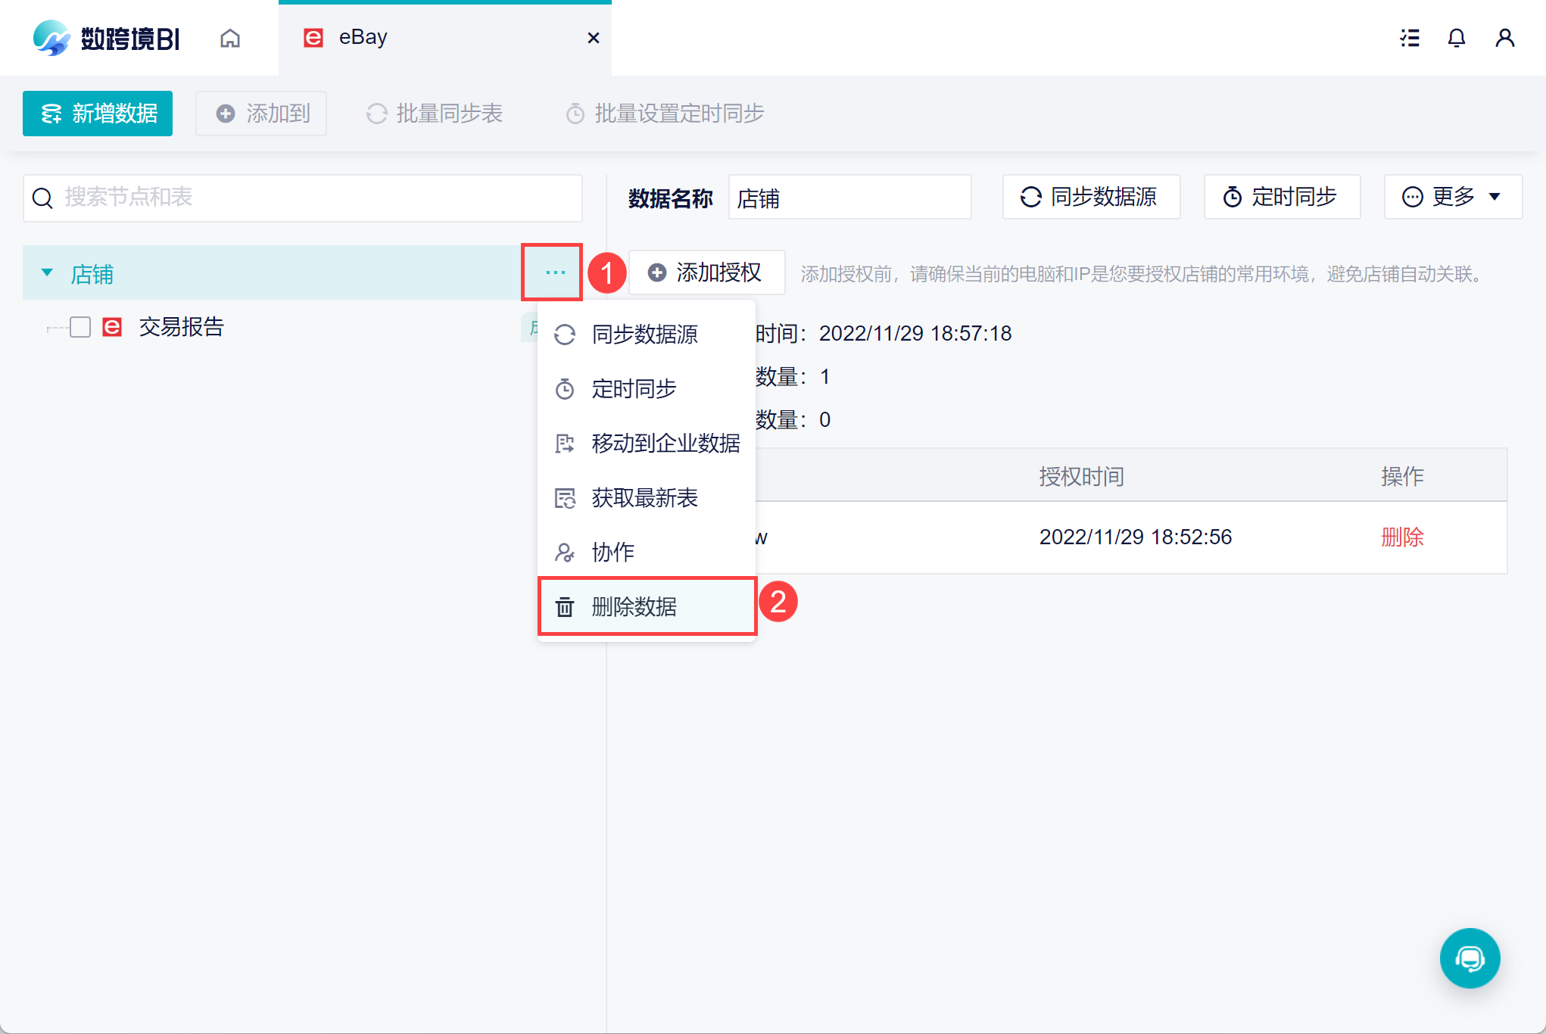Choose 移动到企业数据 menu entry
This screenshot has height=1034, width=1546.
point(665,444)
